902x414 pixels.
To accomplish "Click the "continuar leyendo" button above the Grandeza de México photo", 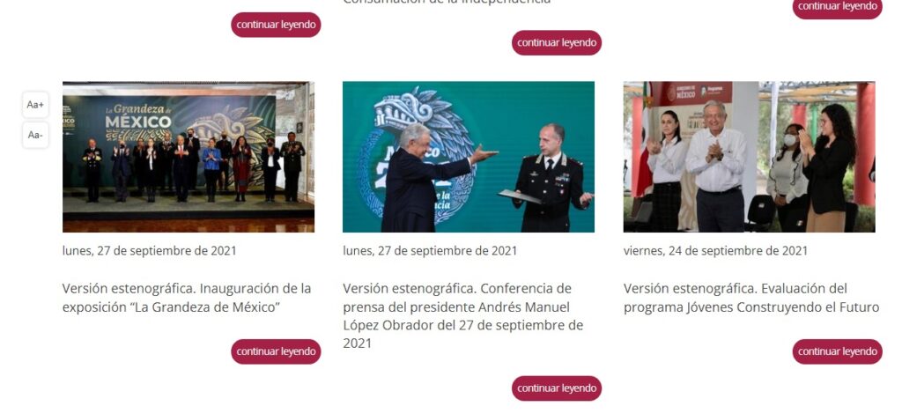I will point(276,25).
